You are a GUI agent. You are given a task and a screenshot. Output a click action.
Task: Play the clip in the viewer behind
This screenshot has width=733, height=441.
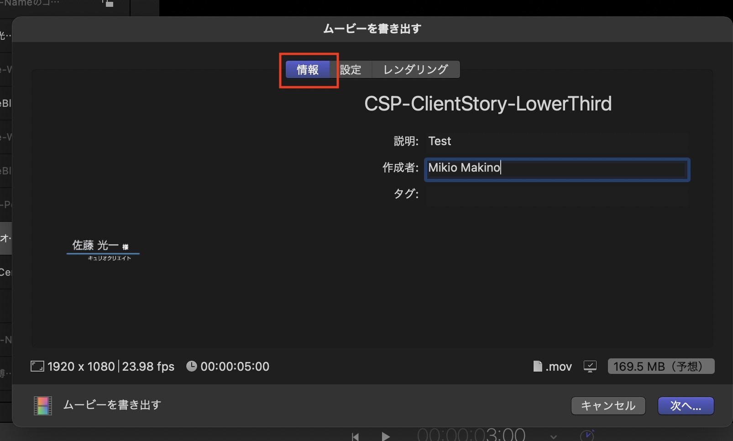point(386,436)
